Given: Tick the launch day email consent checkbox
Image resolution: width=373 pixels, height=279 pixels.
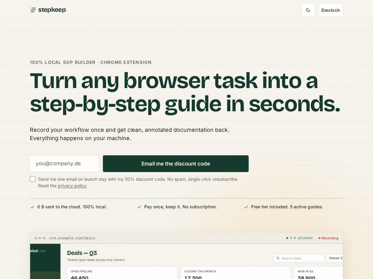Looking at the screenshot, I should pyautogui.click(x=33, y=179).
